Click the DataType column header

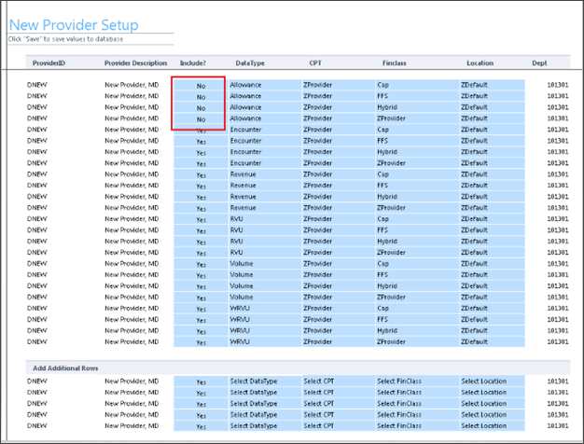(x=250, y=63)
